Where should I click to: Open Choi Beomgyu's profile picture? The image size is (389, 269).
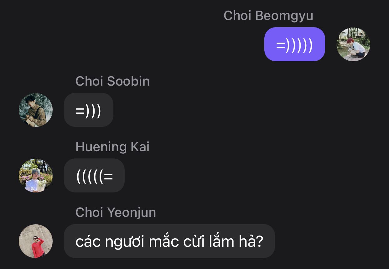[x=353, y=44]
